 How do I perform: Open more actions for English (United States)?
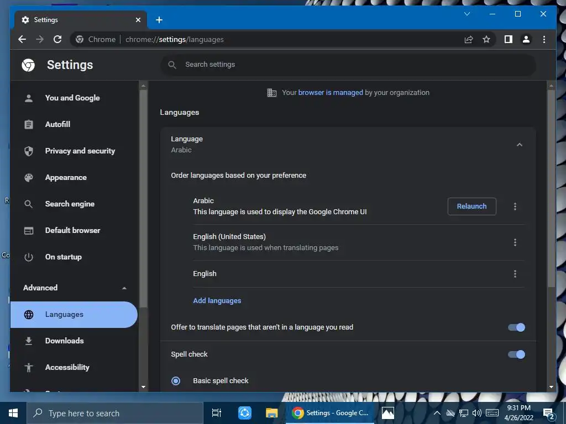[515, 242]
